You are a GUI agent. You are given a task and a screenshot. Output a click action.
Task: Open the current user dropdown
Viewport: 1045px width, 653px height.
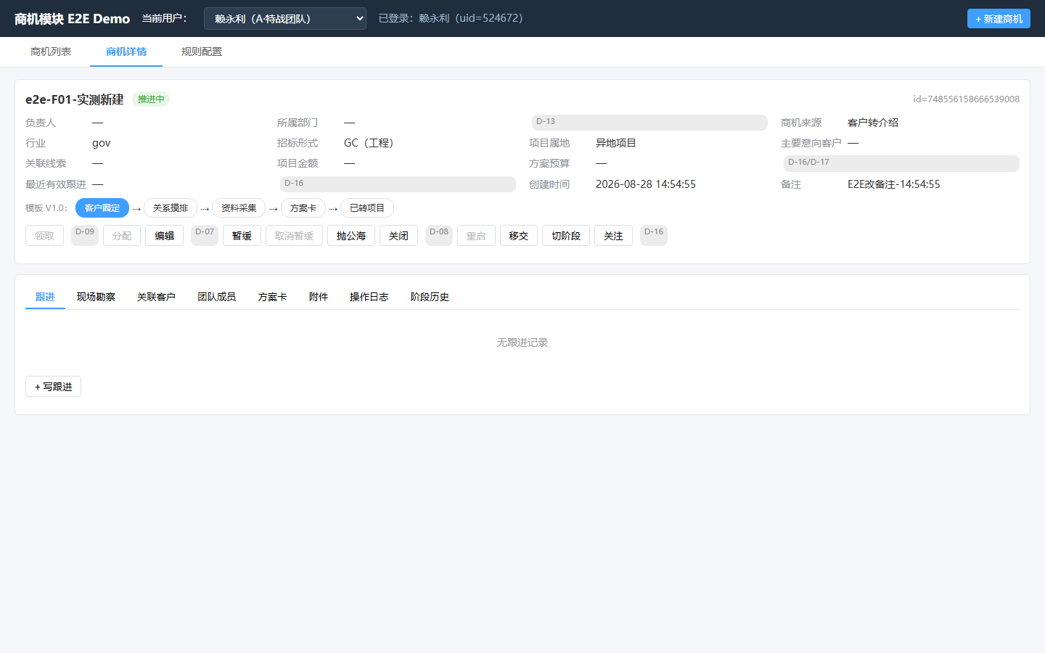285,19
